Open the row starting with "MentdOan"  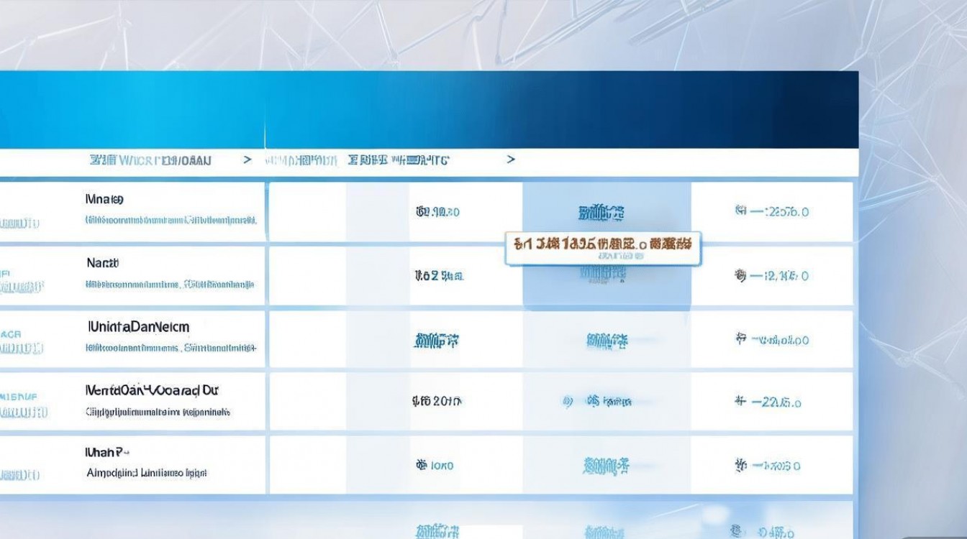(426, 401)
